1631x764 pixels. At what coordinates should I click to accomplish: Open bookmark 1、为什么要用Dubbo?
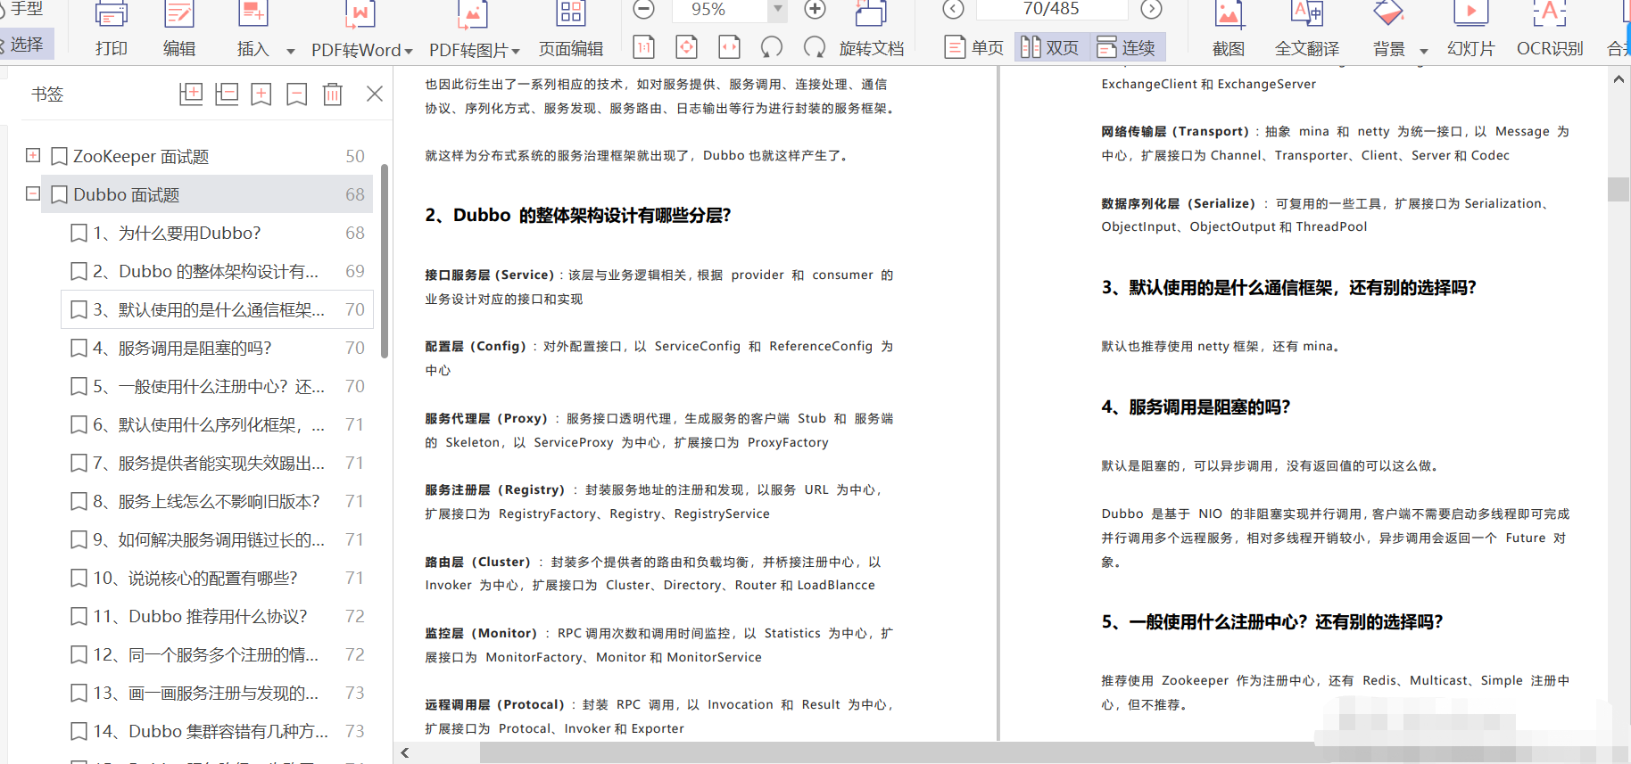click(217, 233)
